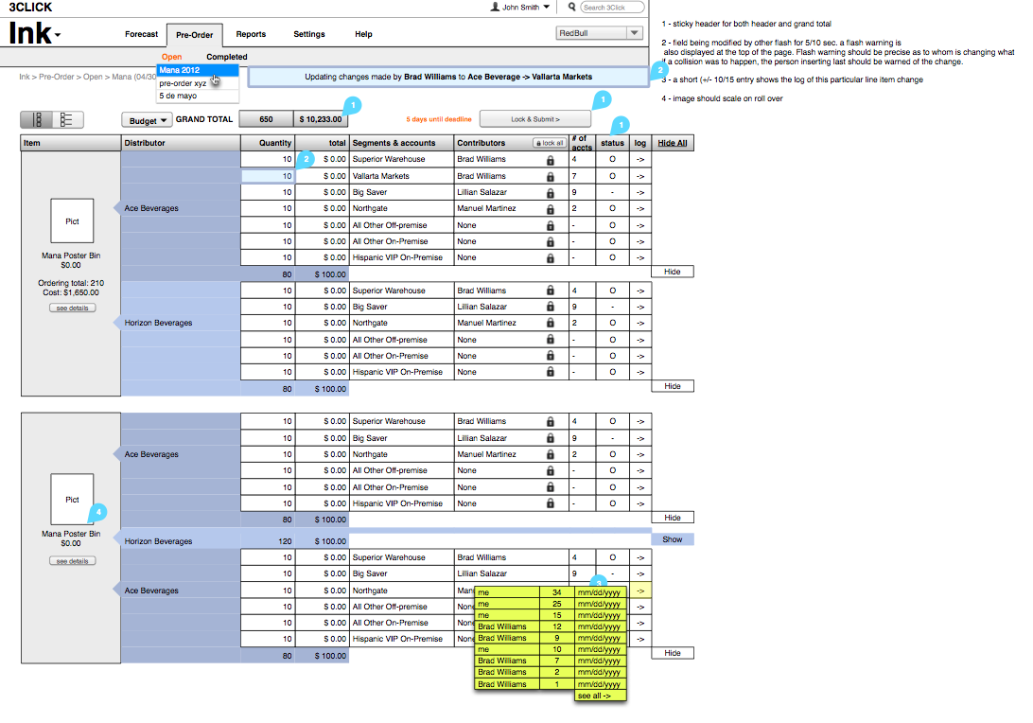
Task: Click the Ink breadcrumb link
Action: pos(25,77)
